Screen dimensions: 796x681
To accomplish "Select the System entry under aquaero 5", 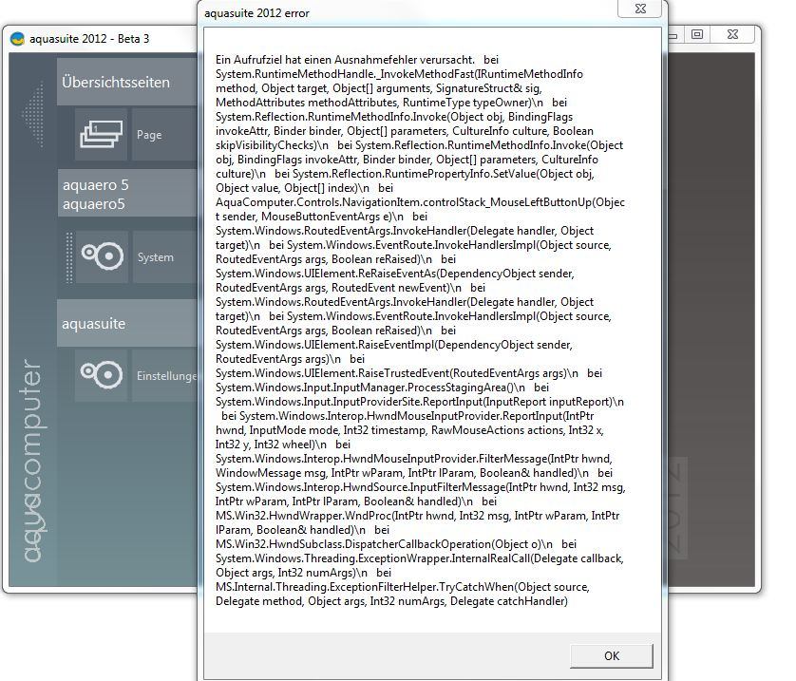I will 165,256.
